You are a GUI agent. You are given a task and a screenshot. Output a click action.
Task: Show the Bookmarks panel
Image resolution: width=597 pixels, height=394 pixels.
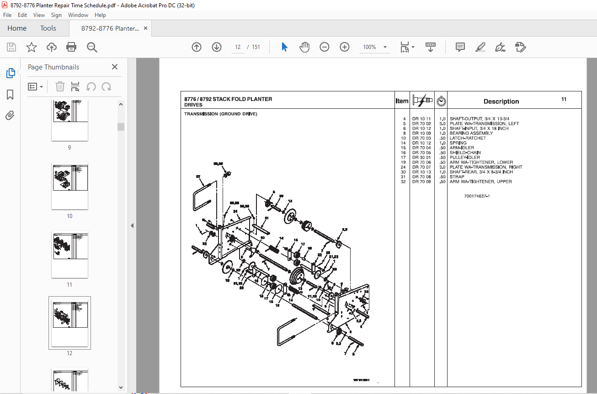tap(10, 95)
